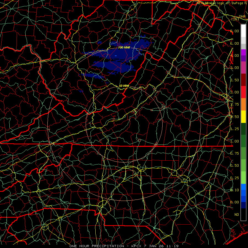
Task: Click the 2.50 legend value
Action: pos(234,80)
